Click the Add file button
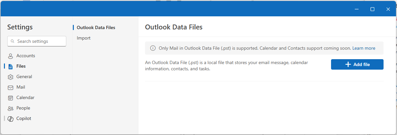Screen dimensions: 397x135 [357, 64]
